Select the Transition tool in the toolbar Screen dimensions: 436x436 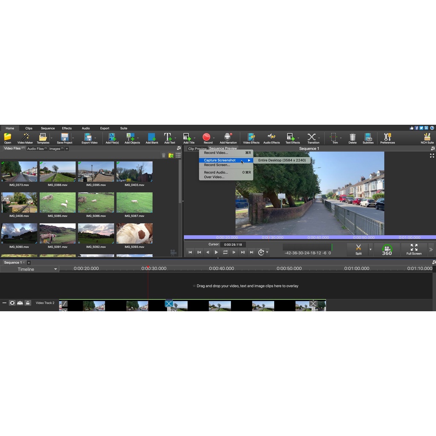coord(313,137)
